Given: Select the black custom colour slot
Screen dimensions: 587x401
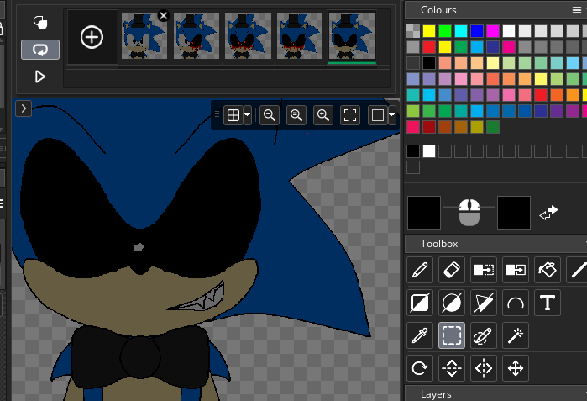Looking at the screenshot, I should 413,151.
